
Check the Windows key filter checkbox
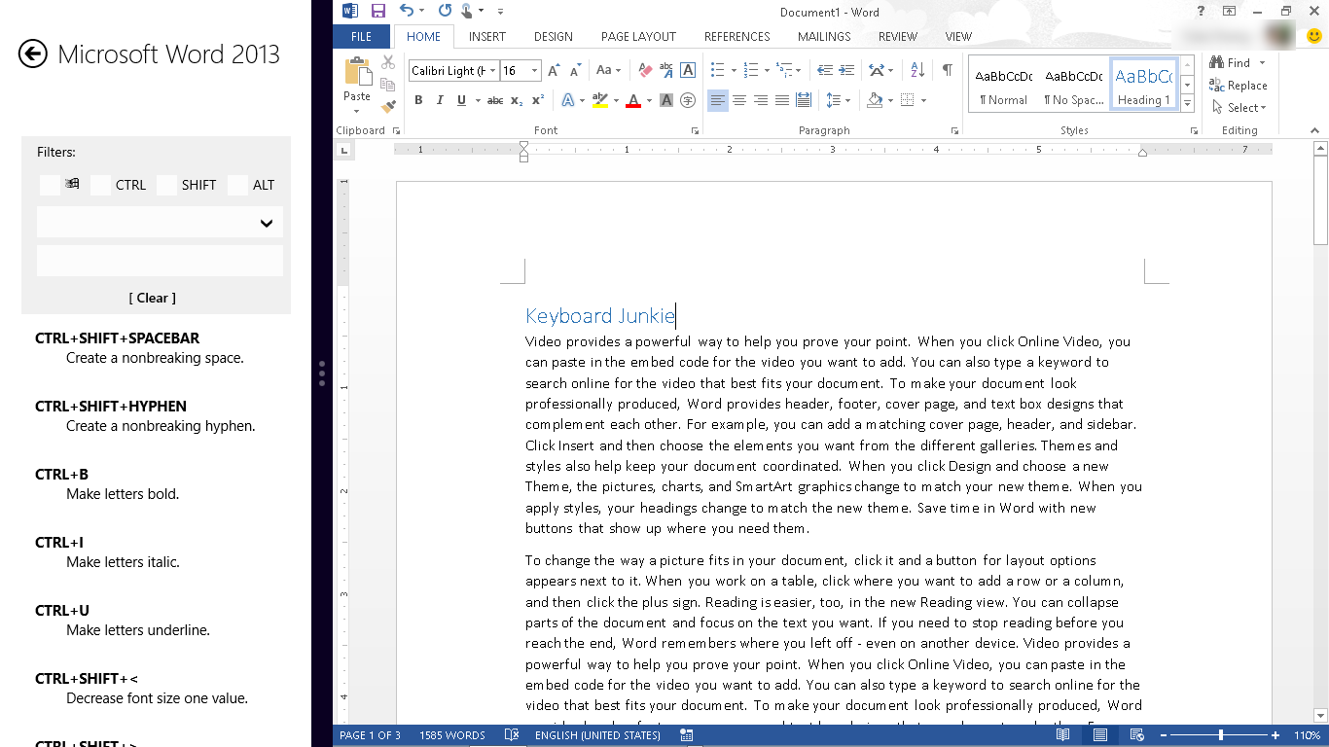point(50,185)
